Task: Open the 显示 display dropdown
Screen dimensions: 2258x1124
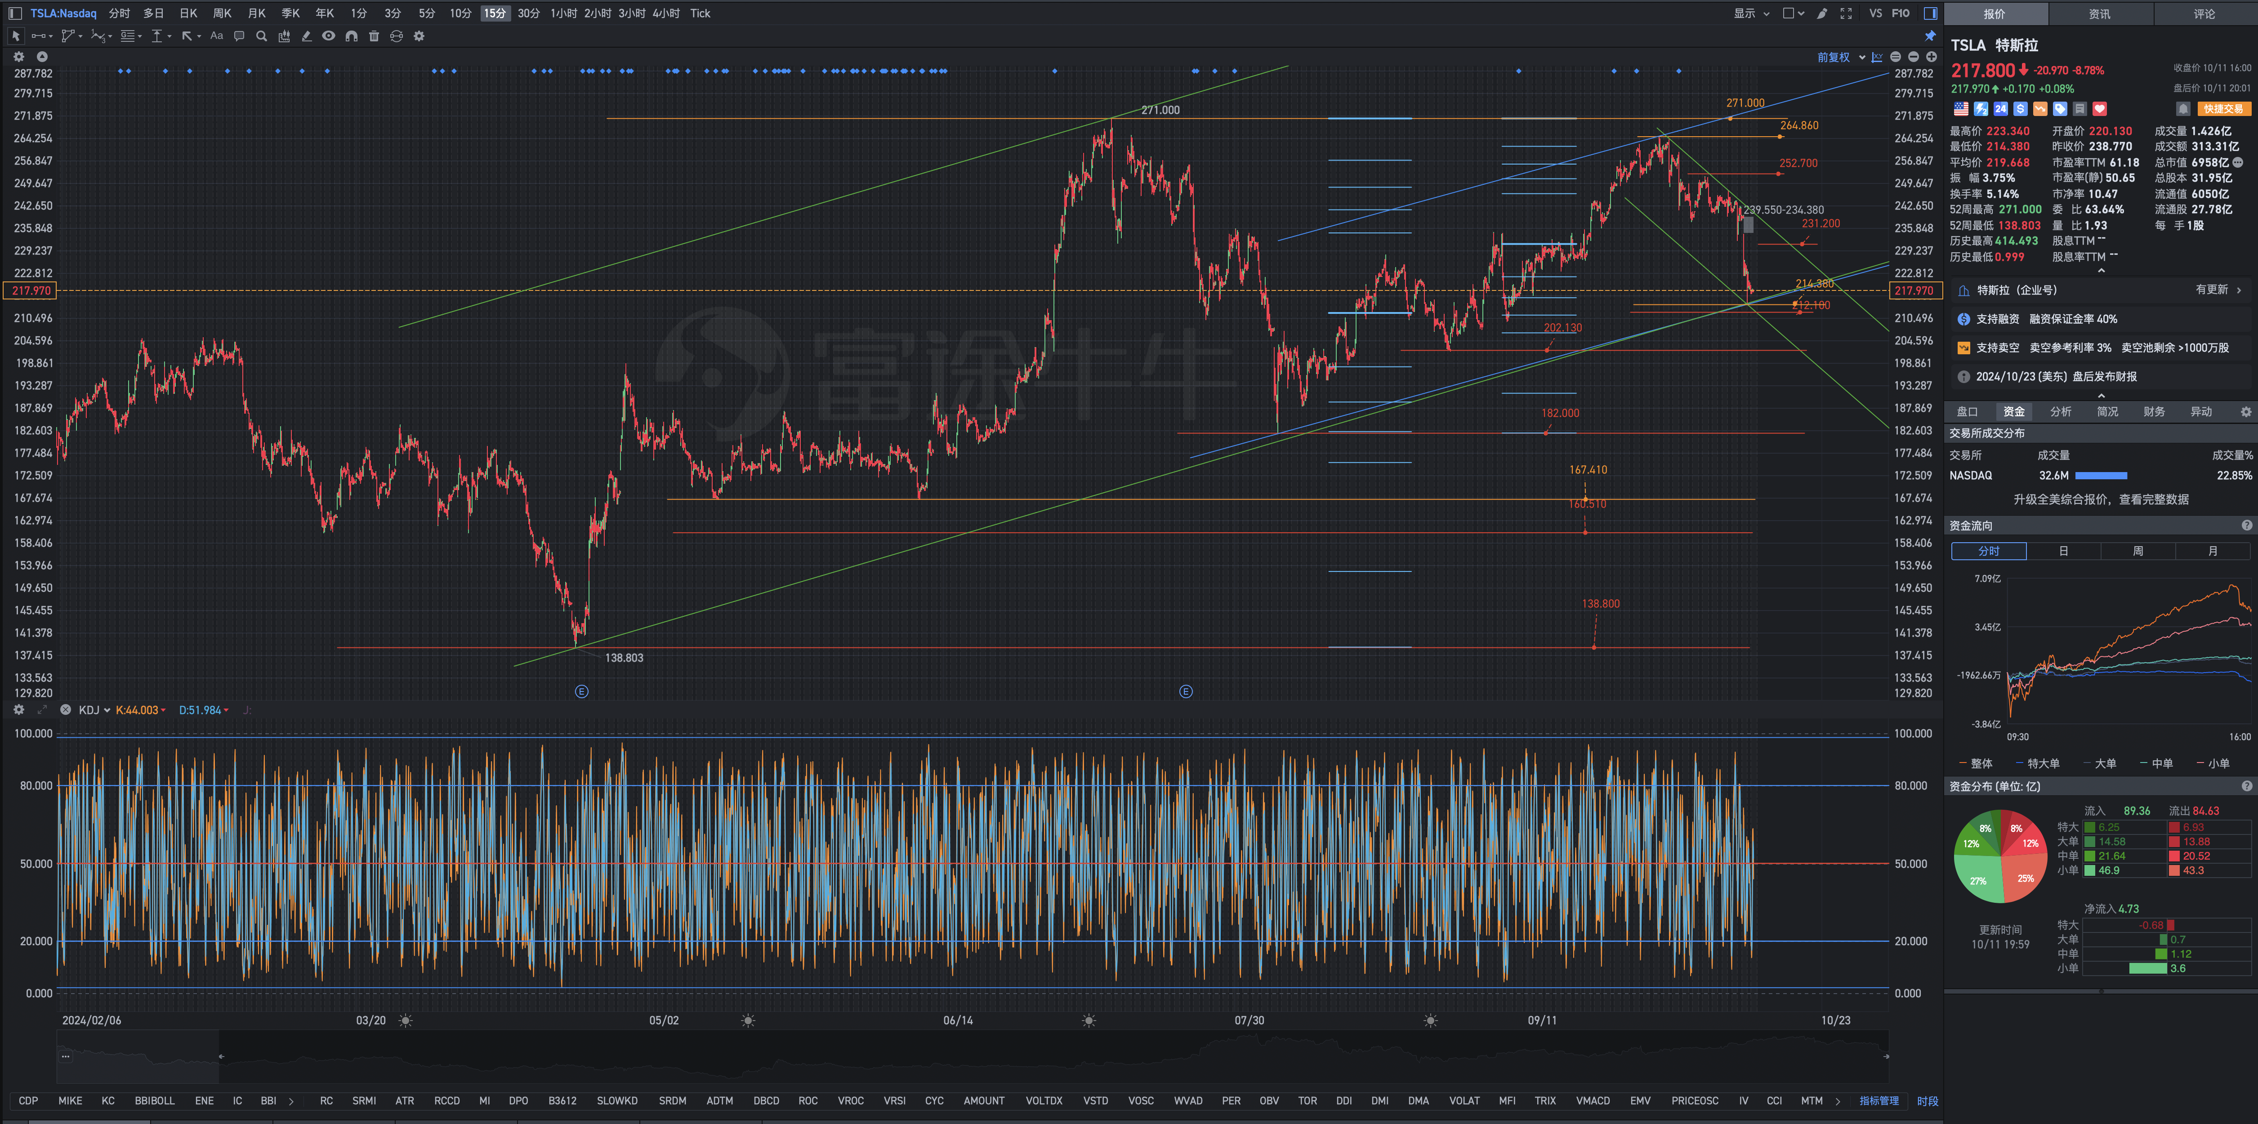Action: 1752,13
